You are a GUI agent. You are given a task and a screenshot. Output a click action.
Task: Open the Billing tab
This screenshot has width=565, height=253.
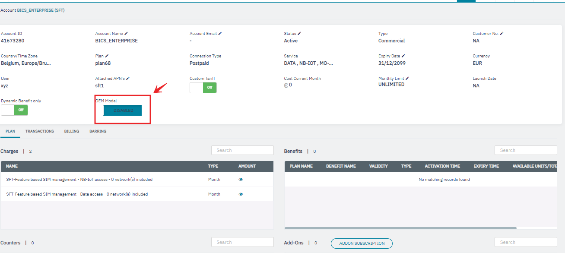[72, 131]
